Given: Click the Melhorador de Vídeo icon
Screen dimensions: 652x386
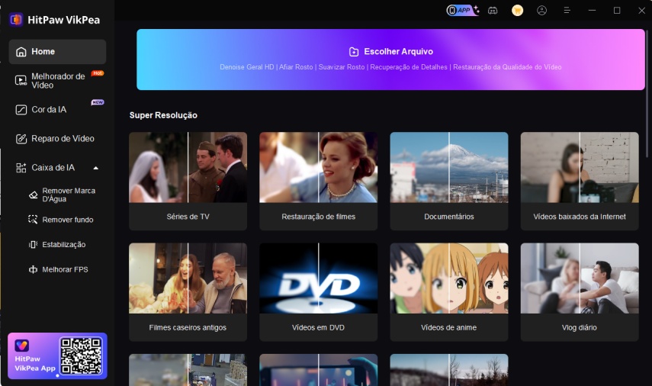Looking at the screenshot, I should [x=21, y=81].
